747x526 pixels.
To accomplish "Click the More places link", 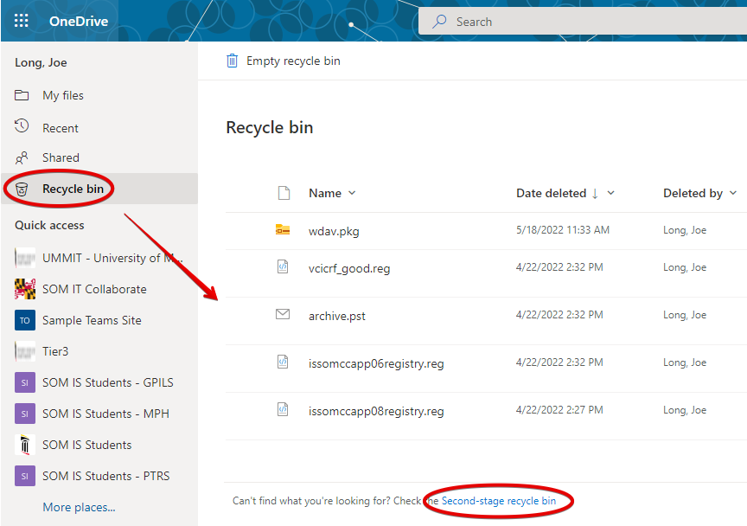I will [x=79, y=507].
